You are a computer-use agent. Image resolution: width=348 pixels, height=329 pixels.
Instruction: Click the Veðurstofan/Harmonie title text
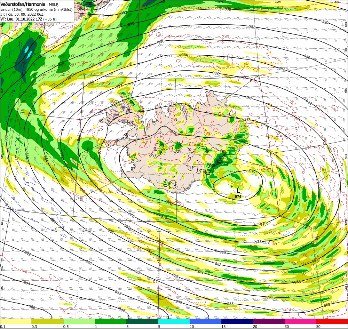[23, 4]
